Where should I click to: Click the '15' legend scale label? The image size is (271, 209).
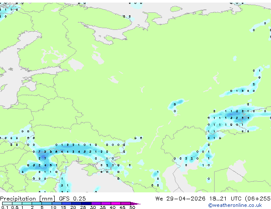click(x=63, y=207)
